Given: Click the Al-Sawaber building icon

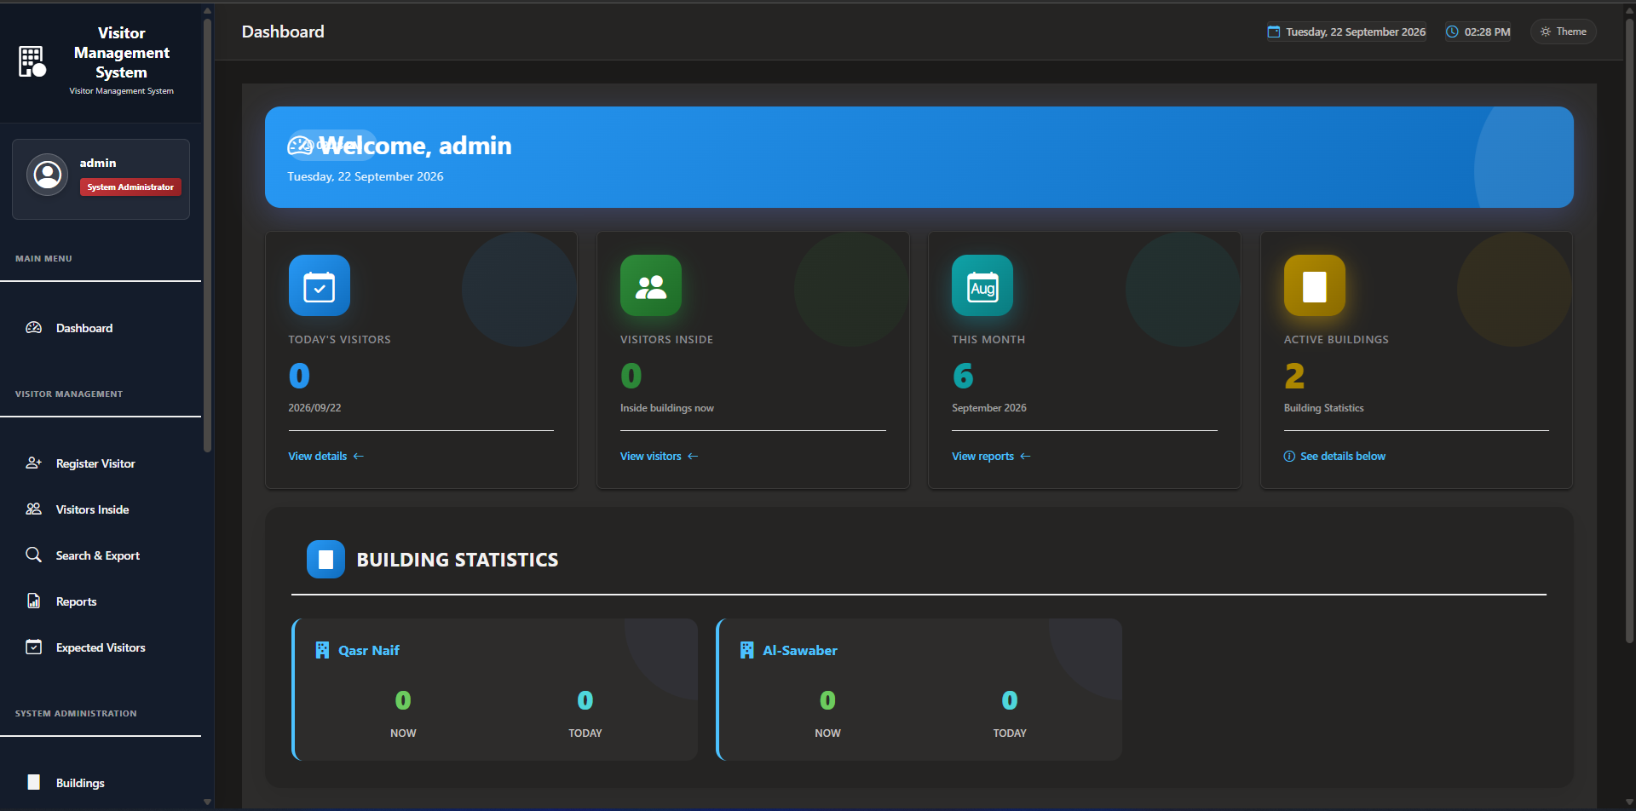Looking at the screenshot, I should click(x=746, y=650).
